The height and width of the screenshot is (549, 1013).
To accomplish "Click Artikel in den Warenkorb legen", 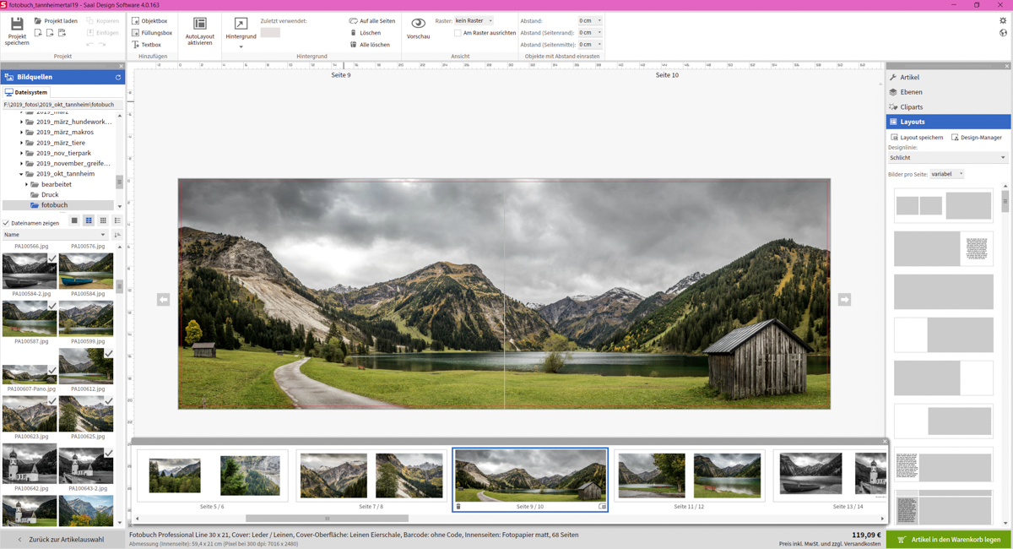I will pos(949,540).
